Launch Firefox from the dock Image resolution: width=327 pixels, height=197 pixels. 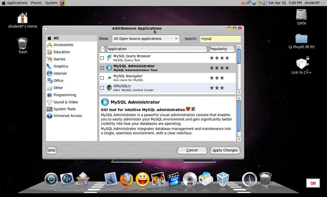(127, 179)
